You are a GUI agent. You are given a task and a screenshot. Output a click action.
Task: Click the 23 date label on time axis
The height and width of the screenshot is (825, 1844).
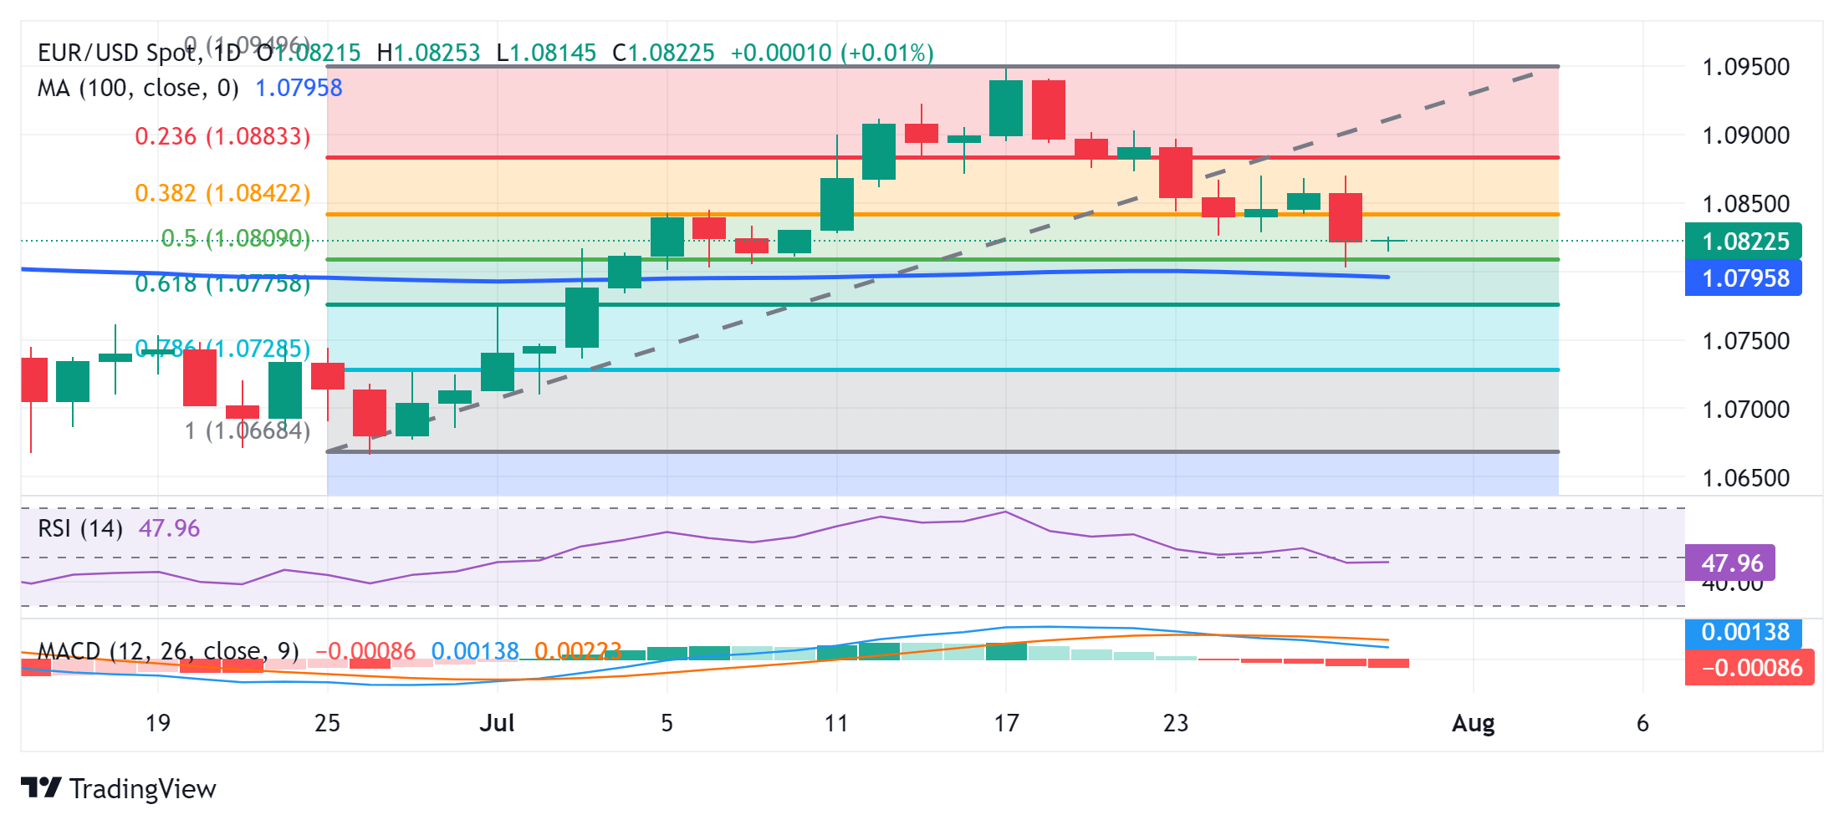point(1176,723)
